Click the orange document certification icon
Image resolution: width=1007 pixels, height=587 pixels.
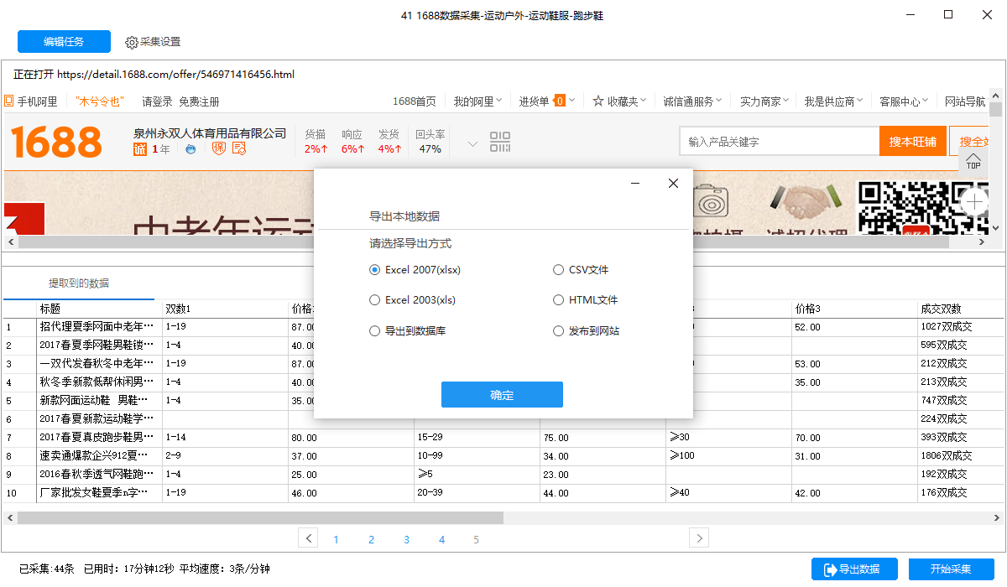[239, 149]
